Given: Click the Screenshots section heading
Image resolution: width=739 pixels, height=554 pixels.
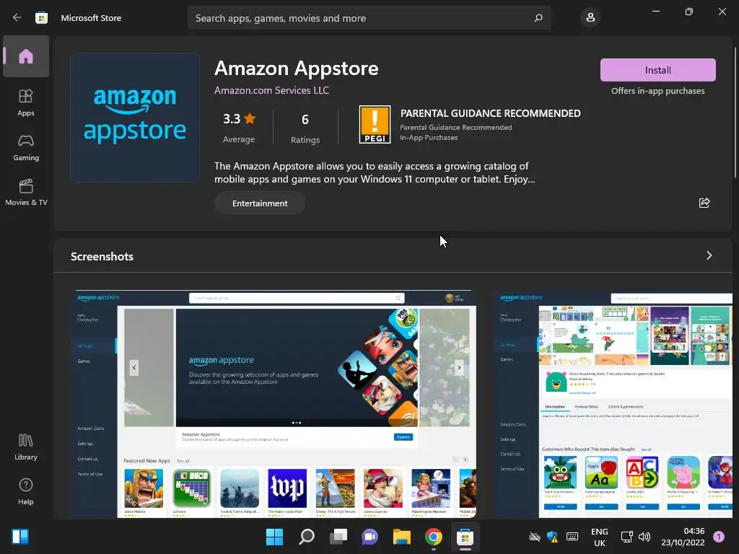Looking at the screenshot, I should 102,256.
